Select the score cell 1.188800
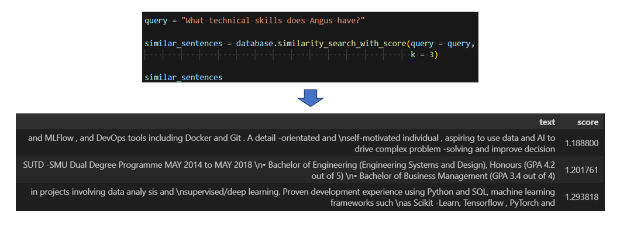Viewport: 620px width, 228px height. 581,143
